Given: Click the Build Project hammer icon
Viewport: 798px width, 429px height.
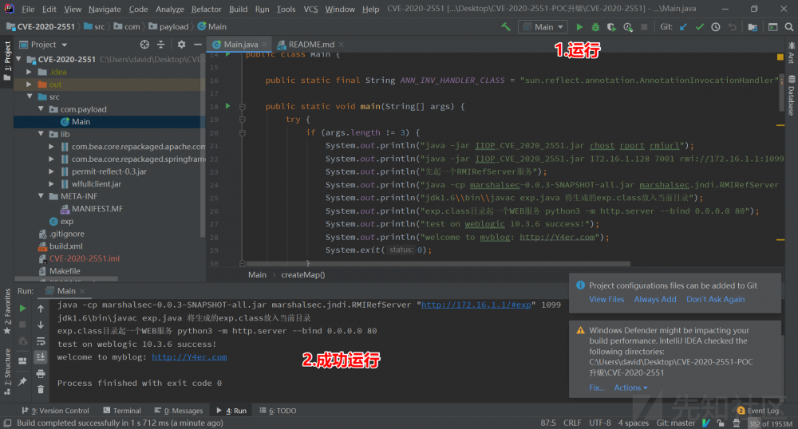Looking at the screenshot, I should [506, 27].
